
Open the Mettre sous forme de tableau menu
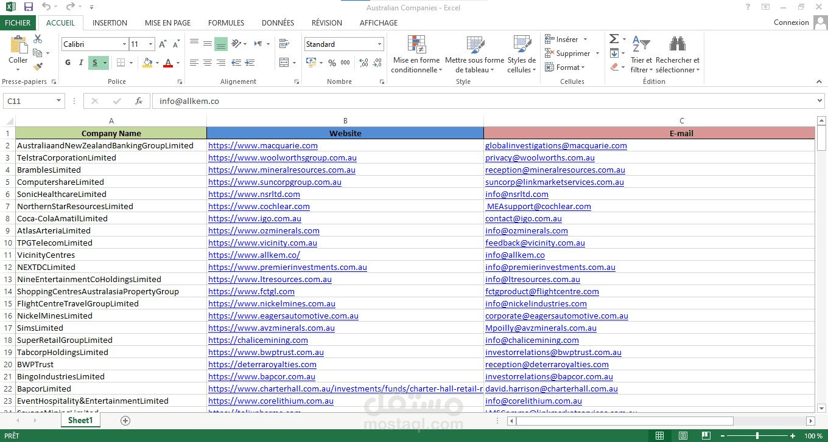pos(474,55)
